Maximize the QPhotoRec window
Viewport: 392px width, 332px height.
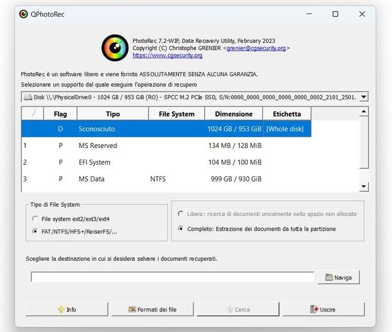(x=335, y=14)
